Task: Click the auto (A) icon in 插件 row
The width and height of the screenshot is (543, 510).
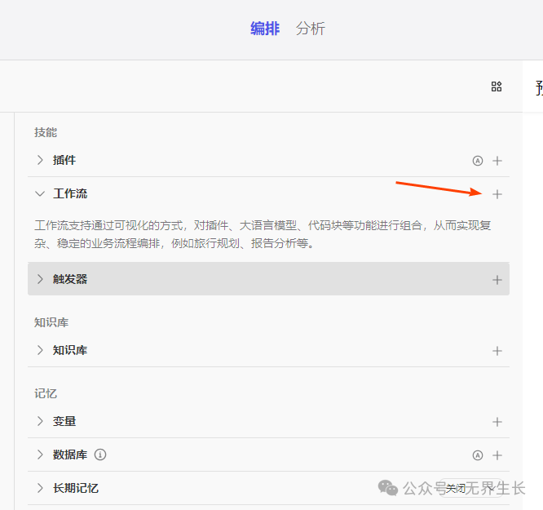Action: 478,161
